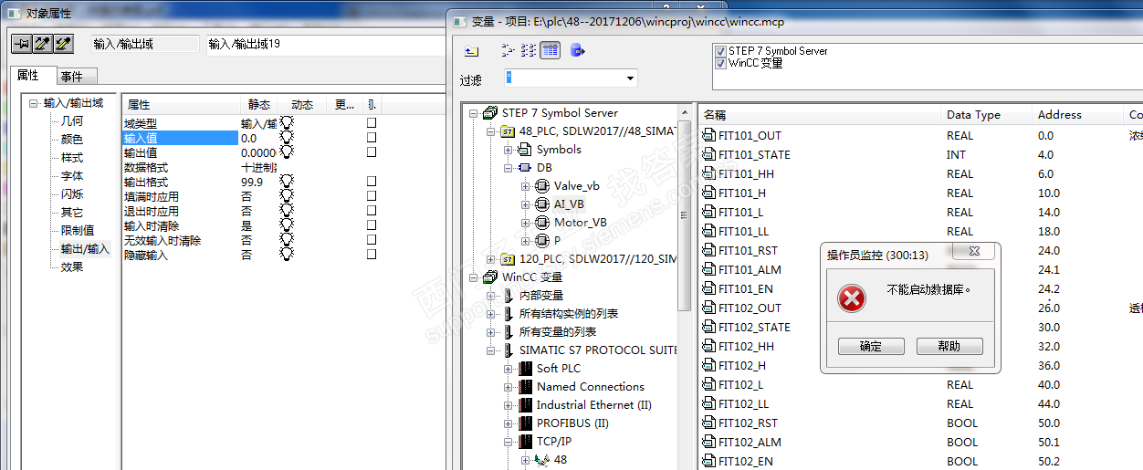
Task: Collapse the 输入/输出域 property tree root
Action: pyautogui.click(x=34, y=103)
